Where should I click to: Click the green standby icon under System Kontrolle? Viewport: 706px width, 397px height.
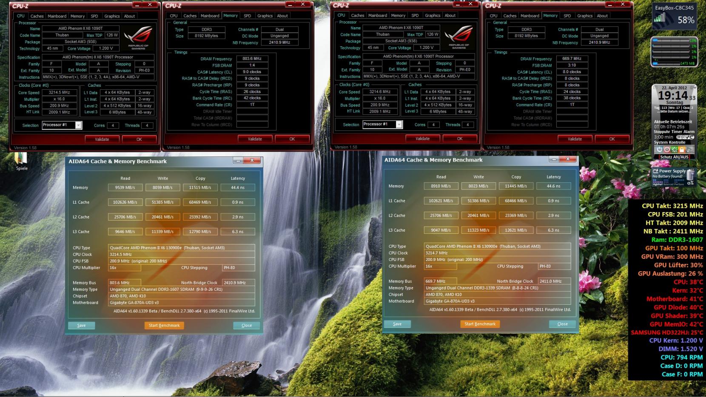675,150
